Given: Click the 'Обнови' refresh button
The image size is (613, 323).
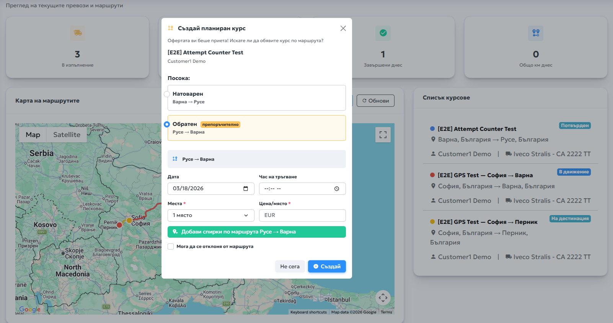Looking at the screenshot, I should tap(375, 101).
